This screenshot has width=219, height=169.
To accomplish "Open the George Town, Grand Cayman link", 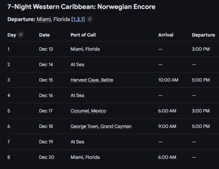I will tap(101, 126).
